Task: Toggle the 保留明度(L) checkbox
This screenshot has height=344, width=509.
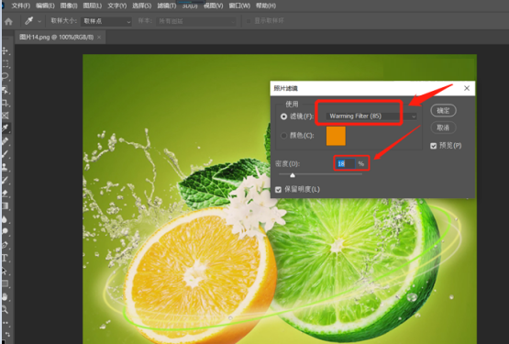Action: [x=278, y=189]
